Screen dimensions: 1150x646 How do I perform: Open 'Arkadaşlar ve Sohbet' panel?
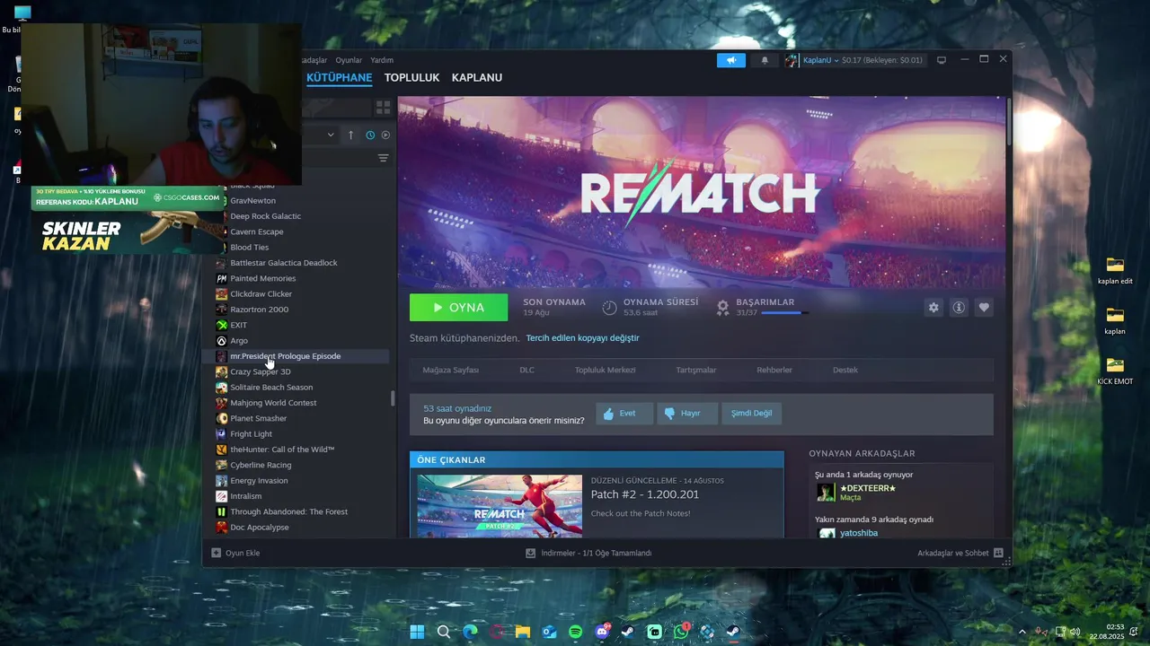[x=960, y=553]
